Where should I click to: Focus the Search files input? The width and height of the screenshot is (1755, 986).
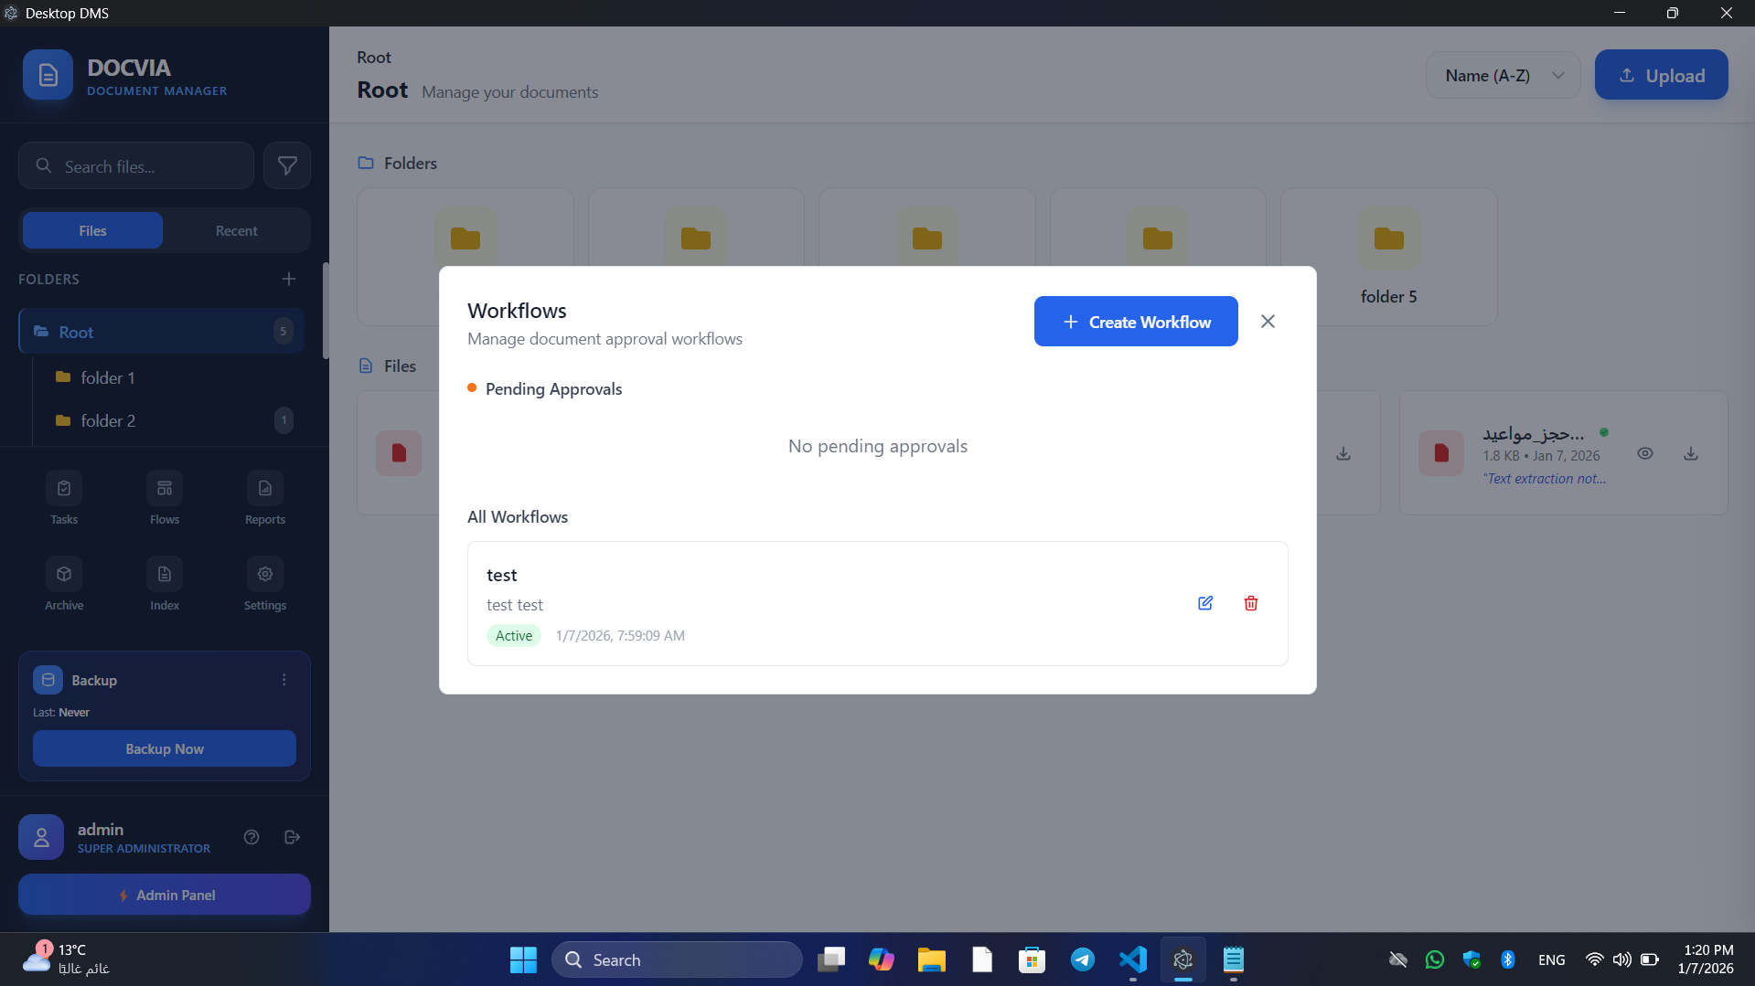pos(136,165)
